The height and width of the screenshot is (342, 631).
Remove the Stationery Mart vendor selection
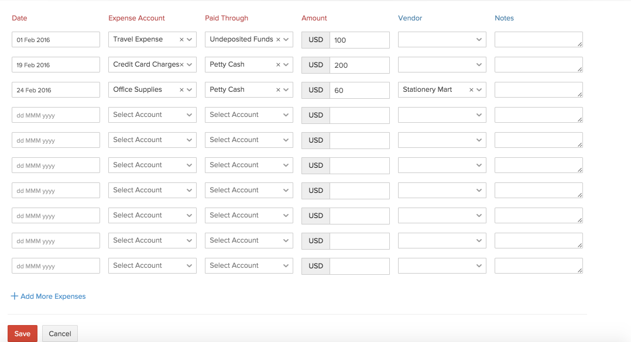pos(471,90)
